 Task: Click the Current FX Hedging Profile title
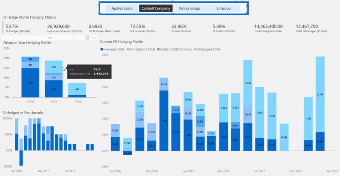point(122,42)
